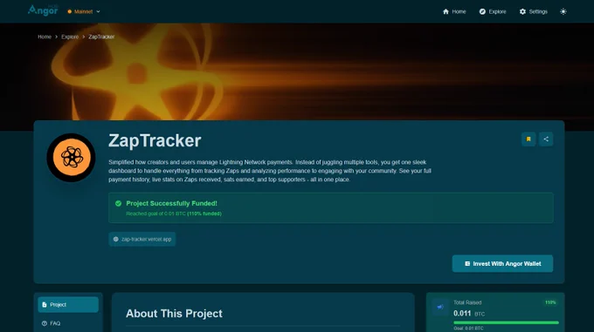The height and width of the screenshot is (332, 594).
Task: Open Explore in top navigation
Action: 493,11
